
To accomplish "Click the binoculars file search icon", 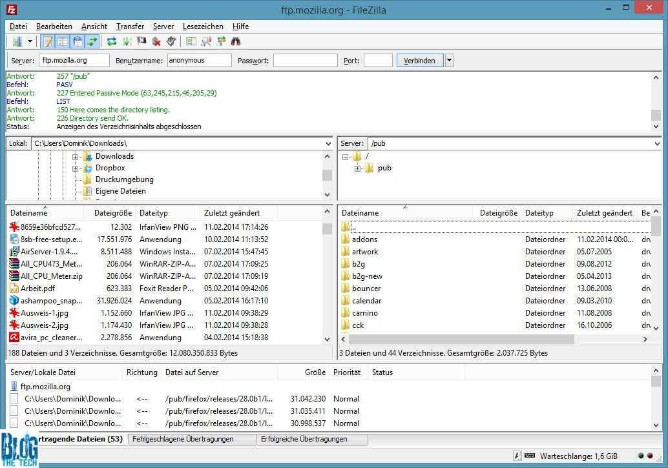I will tap(236, 41).
